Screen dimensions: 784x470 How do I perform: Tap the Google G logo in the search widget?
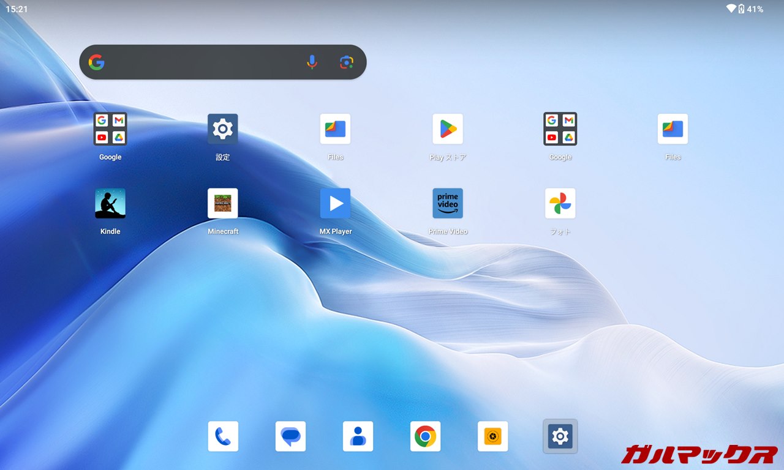click(x=96, y=62)
